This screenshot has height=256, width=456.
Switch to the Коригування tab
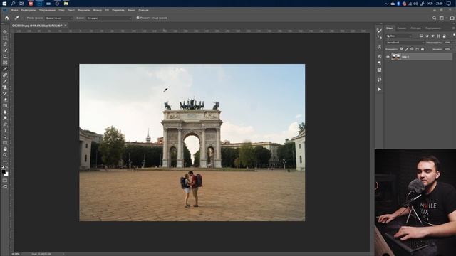coord(433,28)
